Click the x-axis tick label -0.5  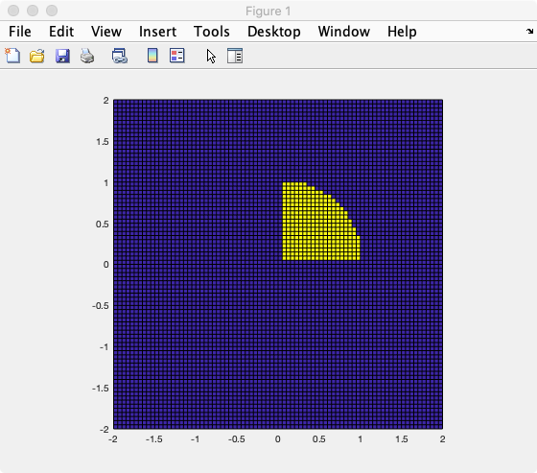coord(236,439)
